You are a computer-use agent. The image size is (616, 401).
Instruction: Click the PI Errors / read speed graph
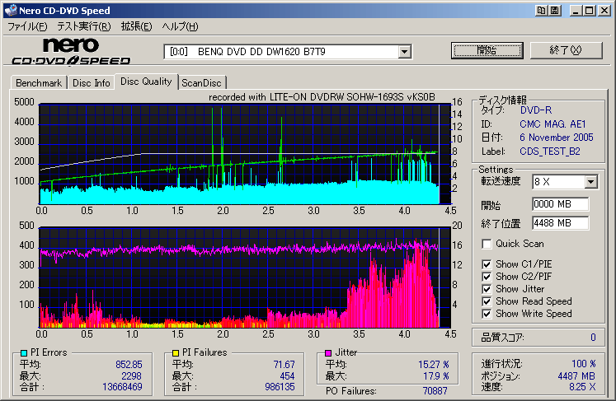tap(244, 154)
